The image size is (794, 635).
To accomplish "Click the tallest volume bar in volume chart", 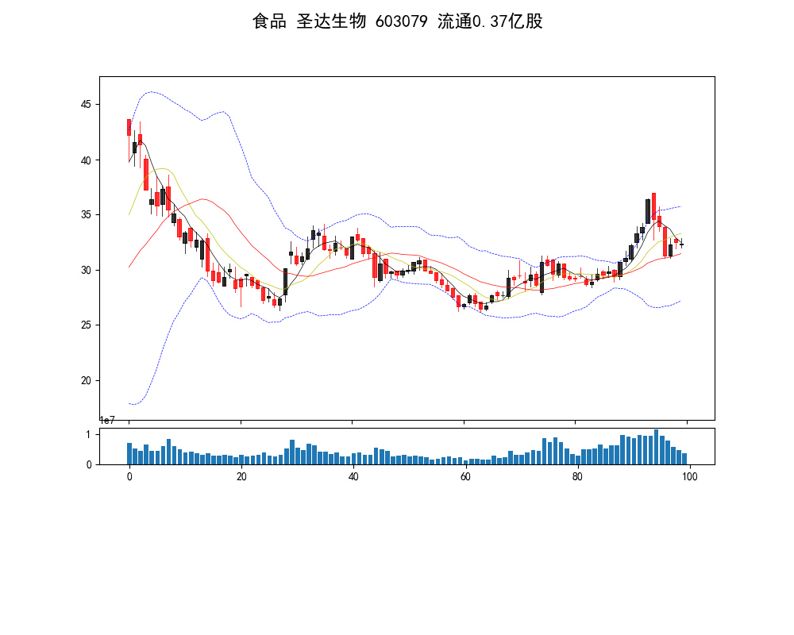I will point(656,447).
